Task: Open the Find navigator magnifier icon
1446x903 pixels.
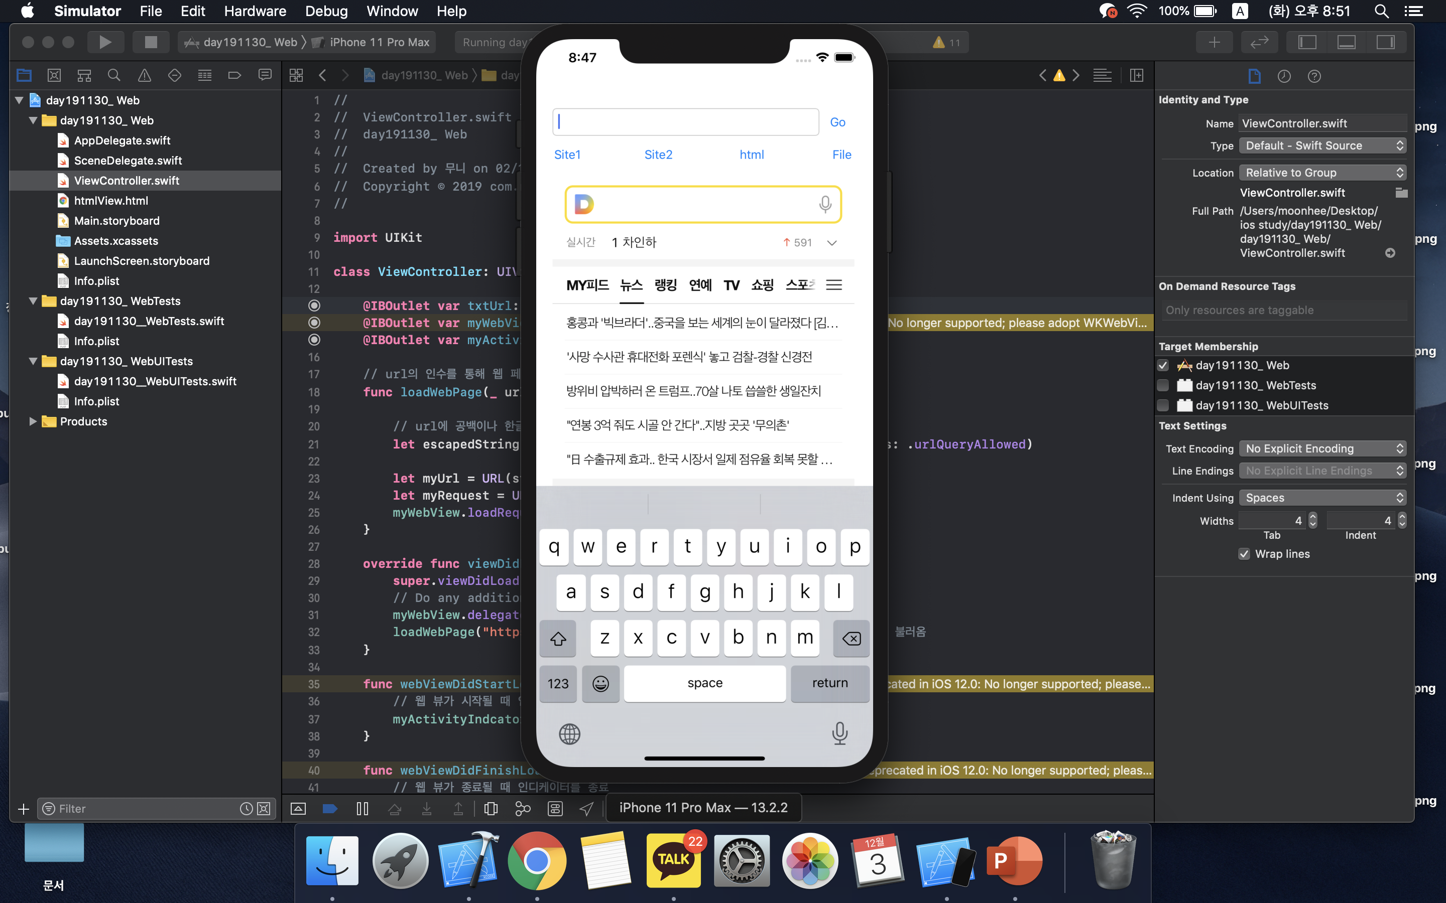Action: [x=113, y=75]
